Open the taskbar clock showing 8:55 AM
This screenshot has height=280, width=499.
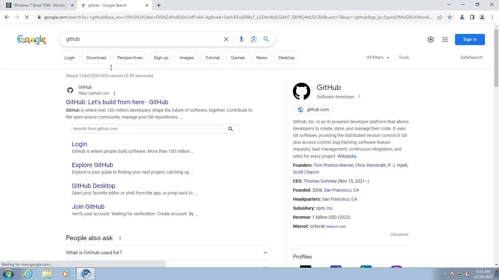click(483, 274)
